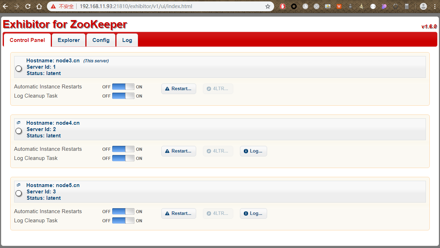Viewport: 440px width, 248px height.
Task: Click status indicator circle for node5.cn
Action: click(19, 193)
